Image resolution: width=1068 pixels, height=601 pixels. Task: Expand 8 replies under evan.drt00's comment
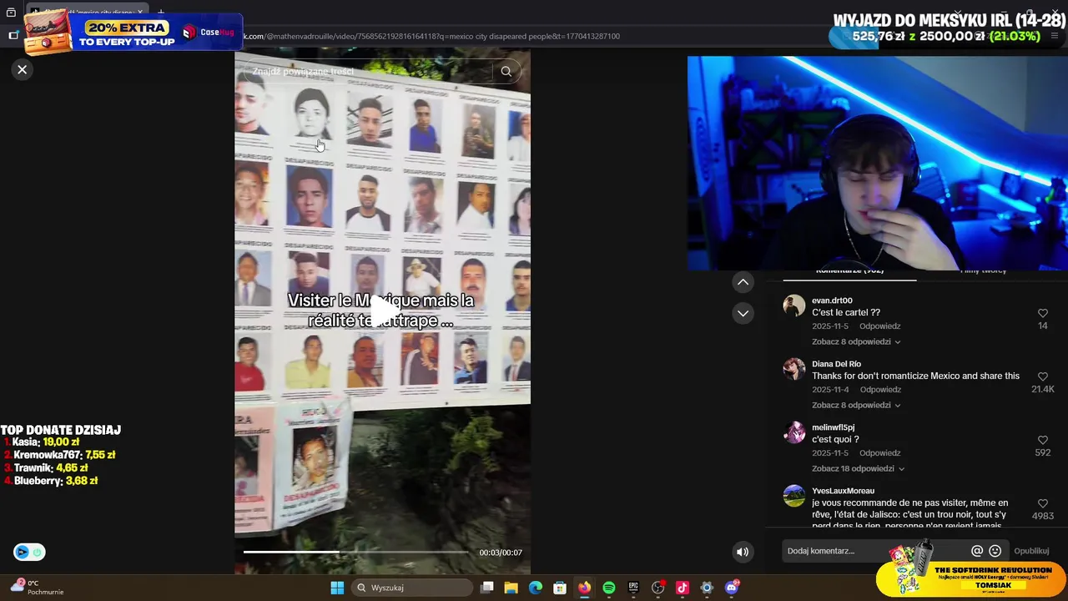[x=856, y=341]
